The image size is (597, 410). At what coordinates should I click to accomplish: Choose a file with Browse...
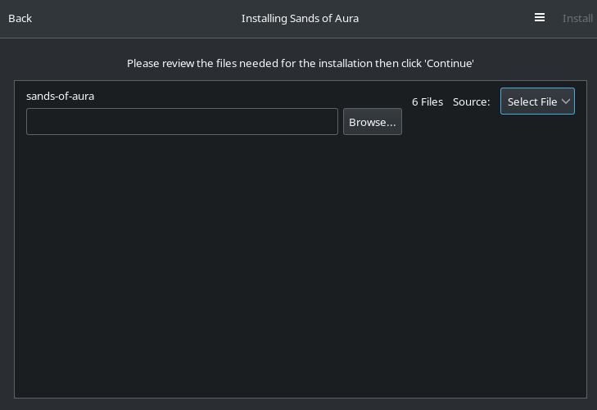click(372, 122)
